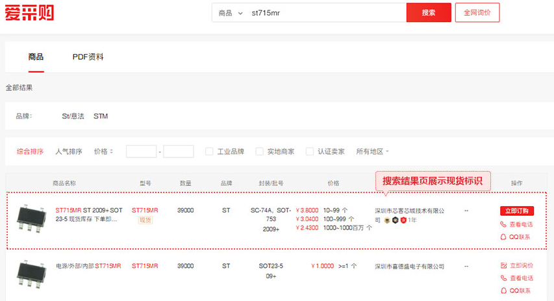Sort by 综合排序
The height and width of the screenshot is (301, 554).
point(30,151)
